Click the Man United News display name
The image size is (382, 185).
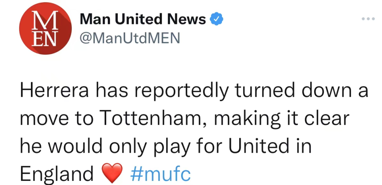click(x=143, y=19)
